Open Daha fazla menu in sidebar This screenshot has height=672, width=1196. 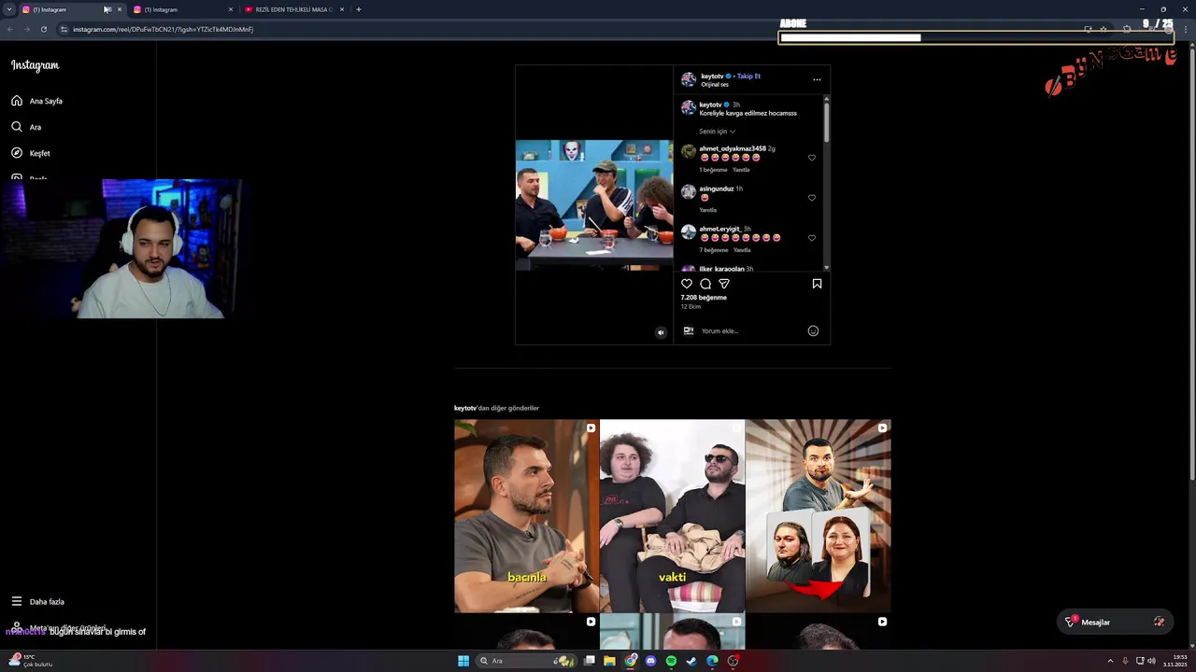point(38,602)
